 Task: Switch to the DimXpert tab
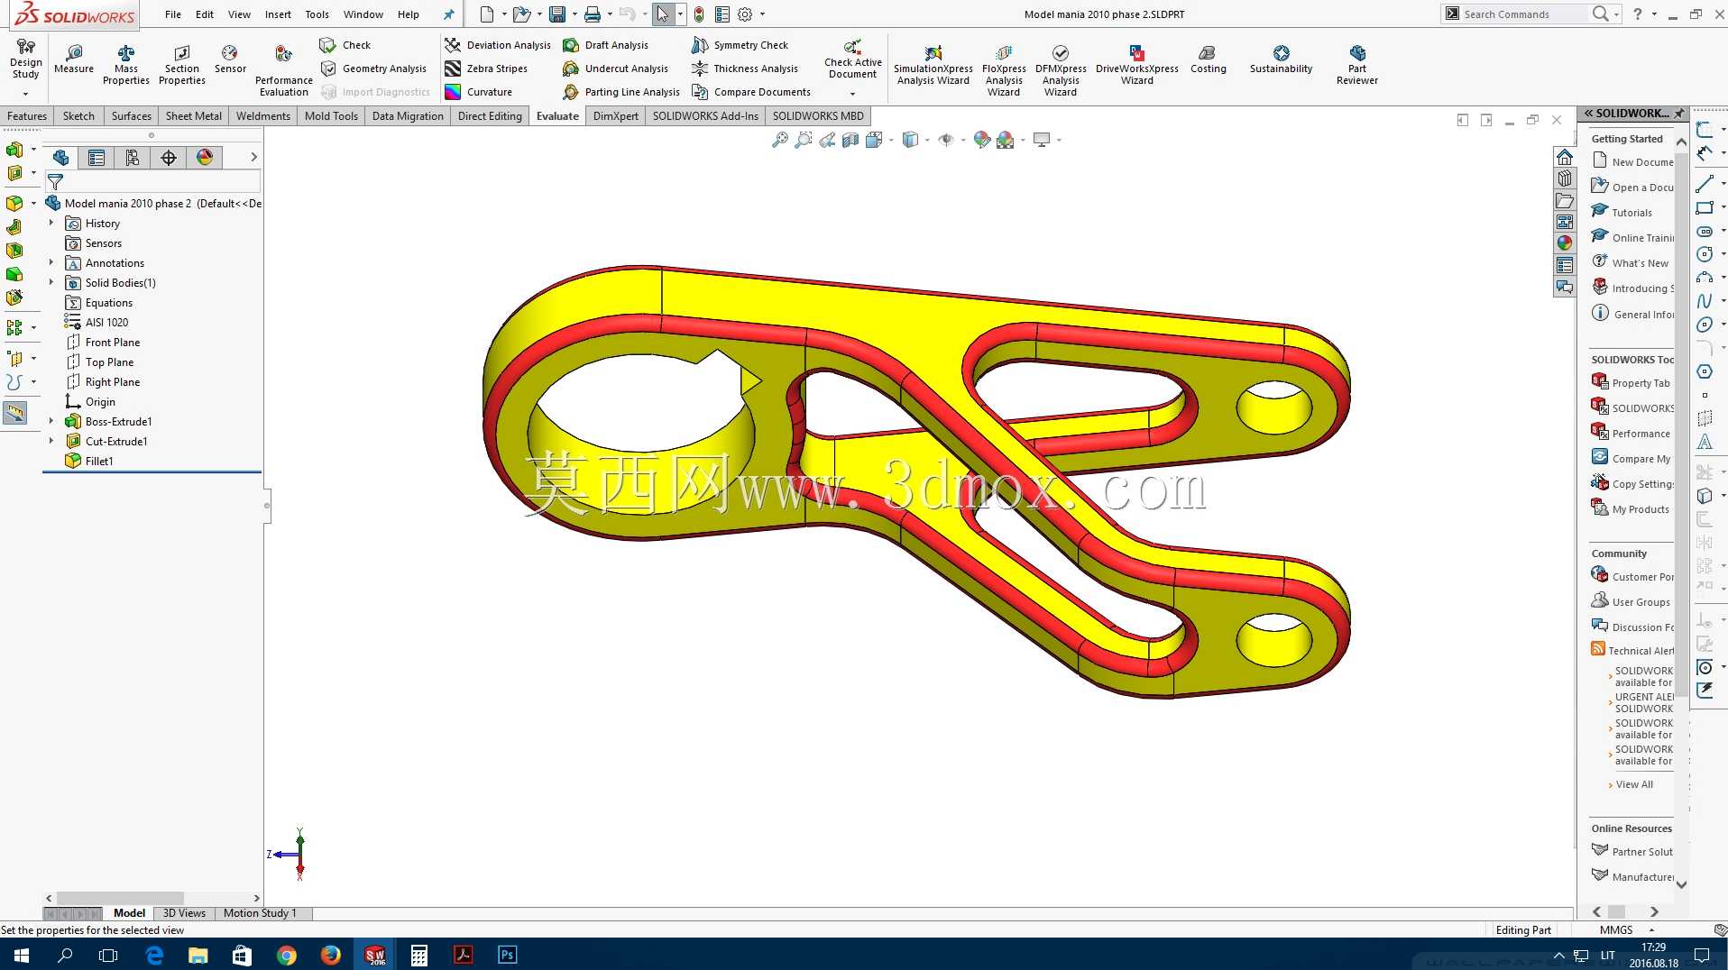pos(616,116)
